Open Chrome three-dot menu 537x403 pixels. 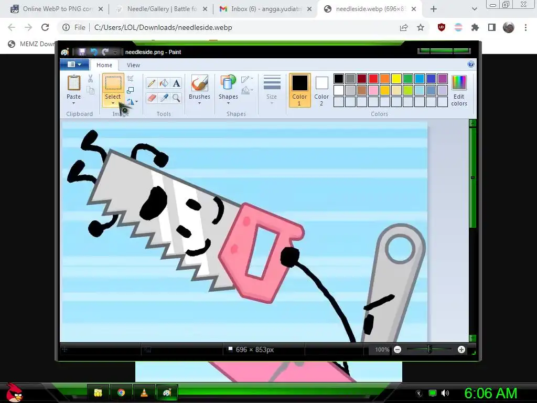point(525,27)
